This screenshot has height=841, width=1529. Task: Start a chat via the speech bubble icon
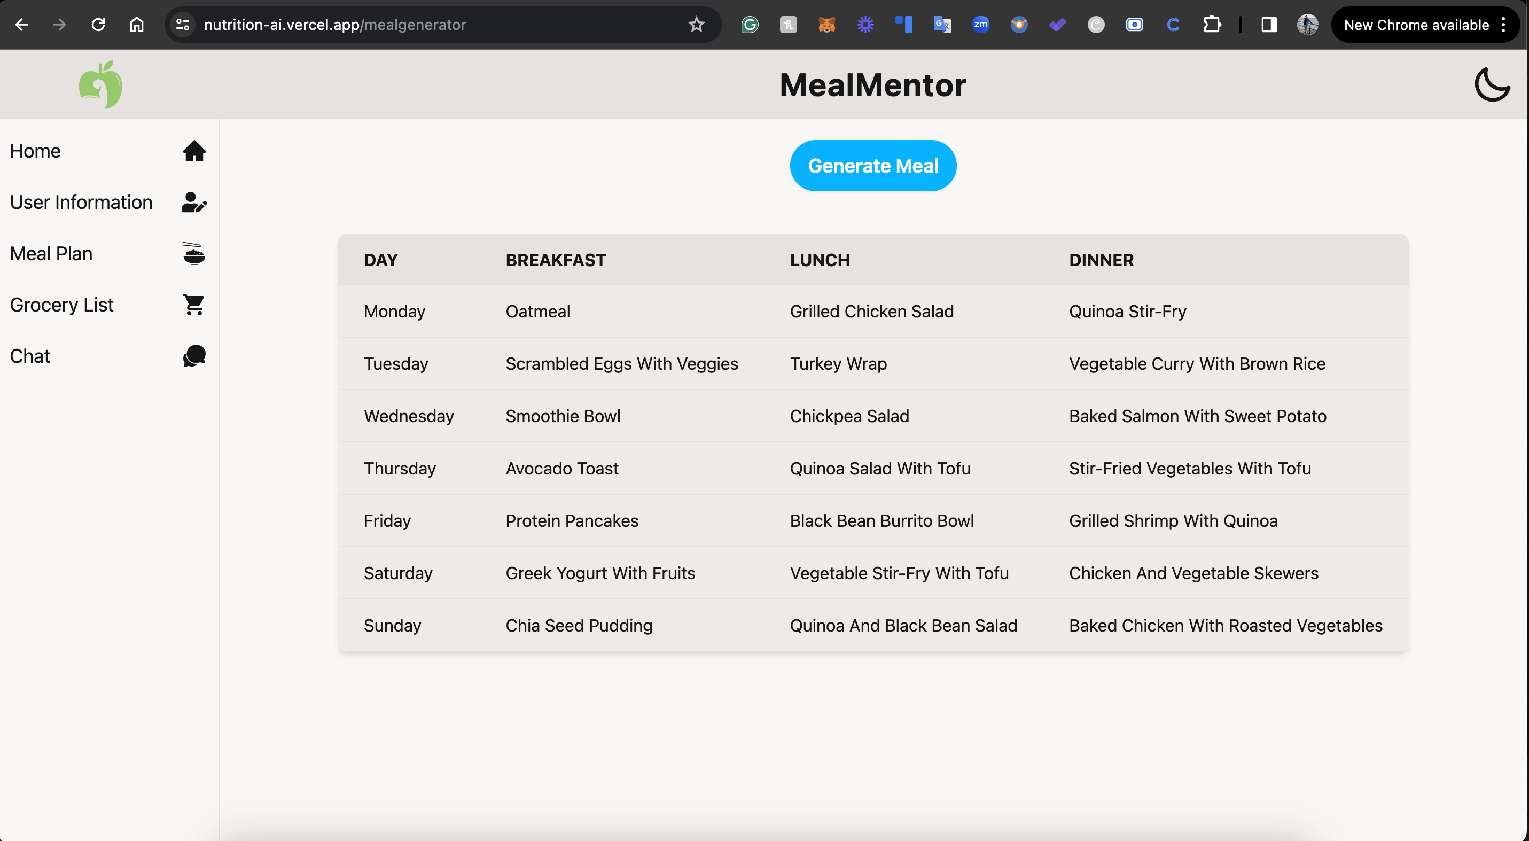coord(193,355)
